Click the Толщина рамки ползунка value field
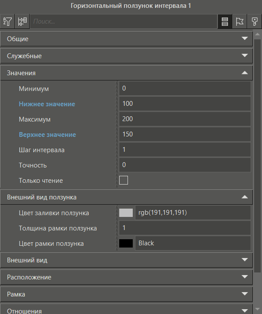The height and width of the screenshot is (314, 262). (185, 228)
